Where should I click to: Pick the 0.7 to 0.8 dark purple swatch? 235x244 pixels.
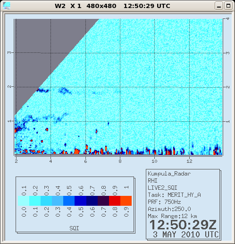pos(103,201)
